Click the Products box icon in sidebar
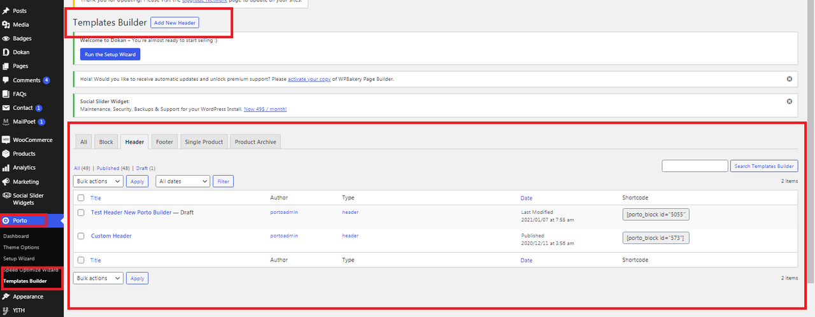This screenshot has width=815, height=317. pyautogui.click(x=6, y=153)
